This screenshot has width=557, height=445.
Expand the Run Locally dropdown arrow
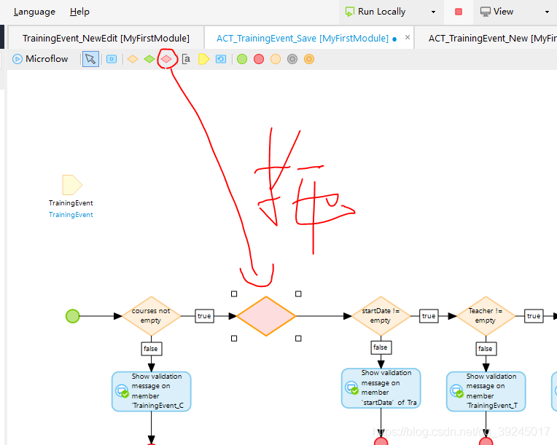coord(434,12)
